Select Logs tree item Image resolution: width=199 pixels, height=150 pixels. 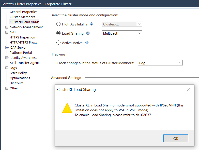[13, 68]
